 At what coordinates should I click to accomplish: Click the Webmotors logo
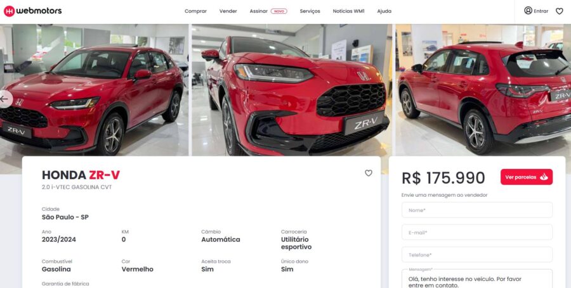32,11
